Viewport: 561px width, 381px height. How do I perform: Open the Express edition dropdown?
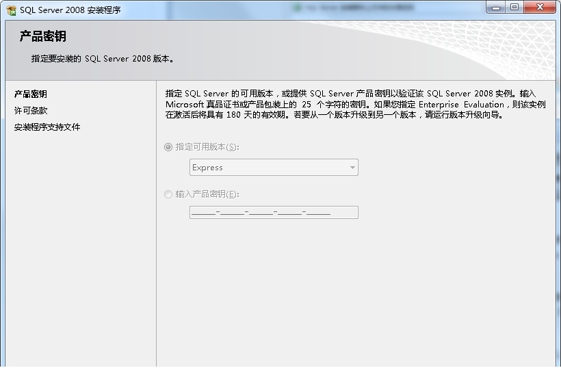pos(274,168)
